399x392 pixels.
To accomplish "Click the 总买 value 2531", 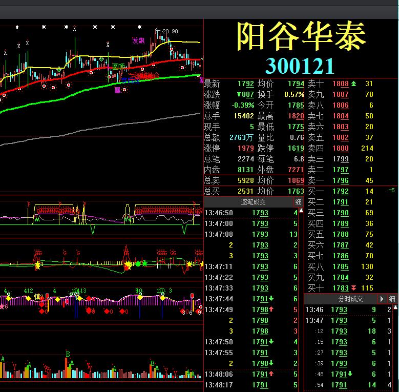I will (x=245, y=191).
